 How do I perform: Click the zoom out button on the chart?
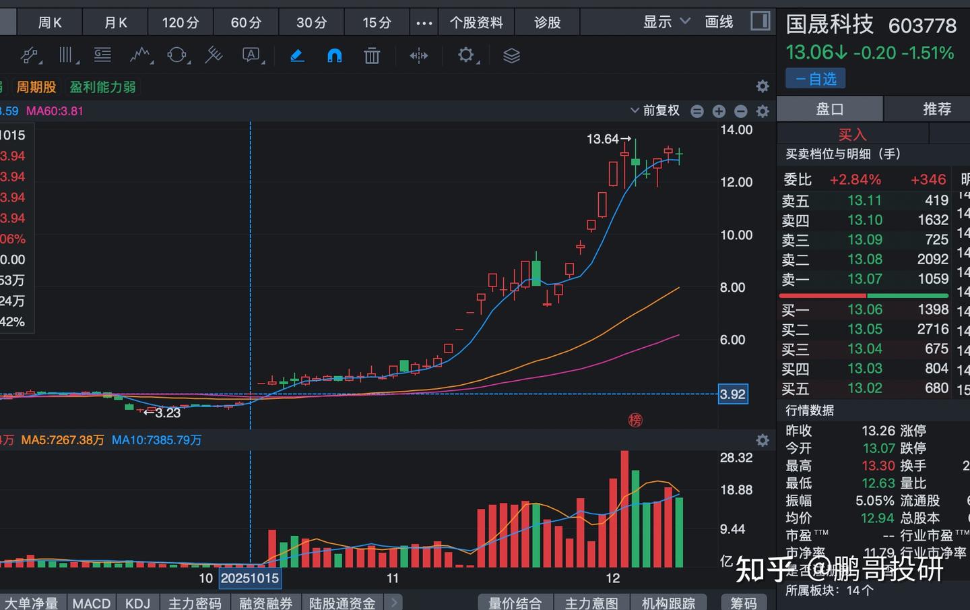point(740,111)
